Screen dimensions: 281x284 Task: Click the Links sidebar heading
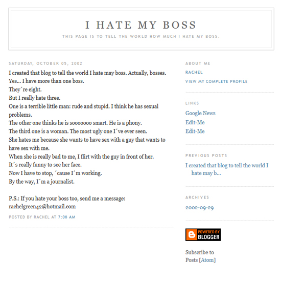click(x=192, y=103)
